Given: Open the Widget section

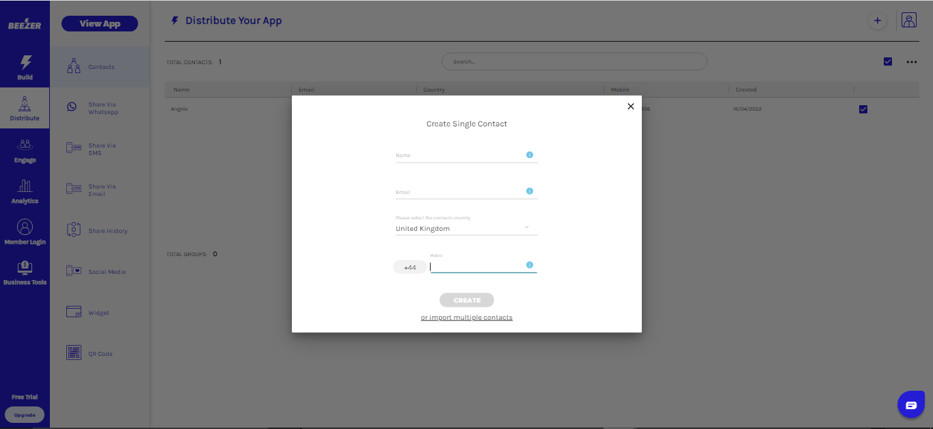Looking at the screenshot, I should (98, 313).
